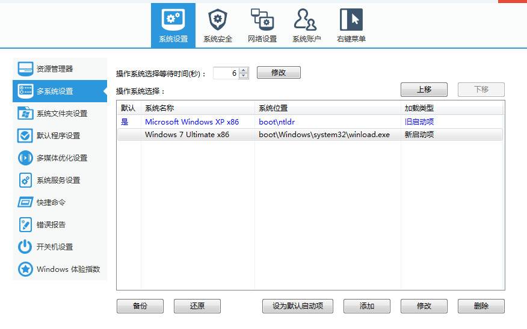Click the 删除 button
527x329 pixels.
(x=481, y=306)
